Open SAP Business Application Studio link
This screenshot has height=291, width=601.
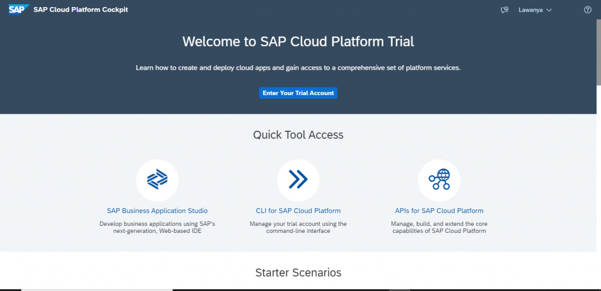157,211
